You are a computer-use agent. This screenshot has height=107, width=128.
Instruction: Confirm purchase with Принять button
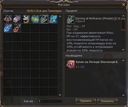pyautogui.click(x=86, y=101)
